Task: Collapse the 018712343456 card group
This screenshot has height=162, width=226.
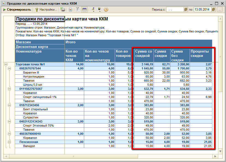Action: [10, 105]
